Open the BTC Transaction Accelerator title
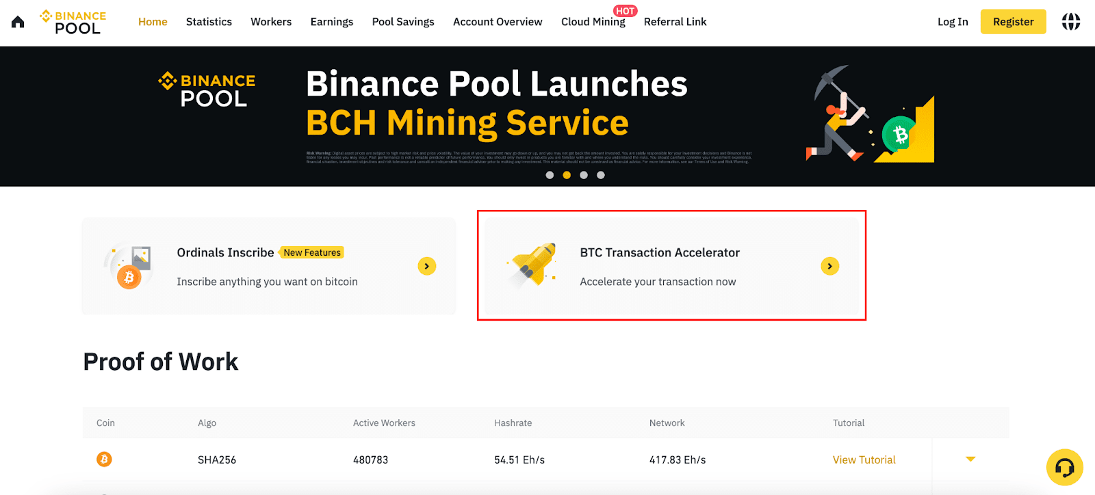This screenshot has height=495, width=1095. [x=660, y=252]
